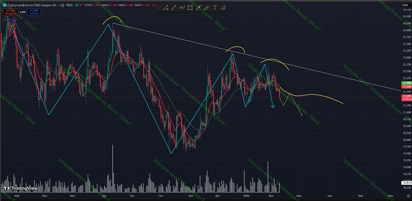Open the TradingView logo link
412x201 pixels.
point(21,188)
